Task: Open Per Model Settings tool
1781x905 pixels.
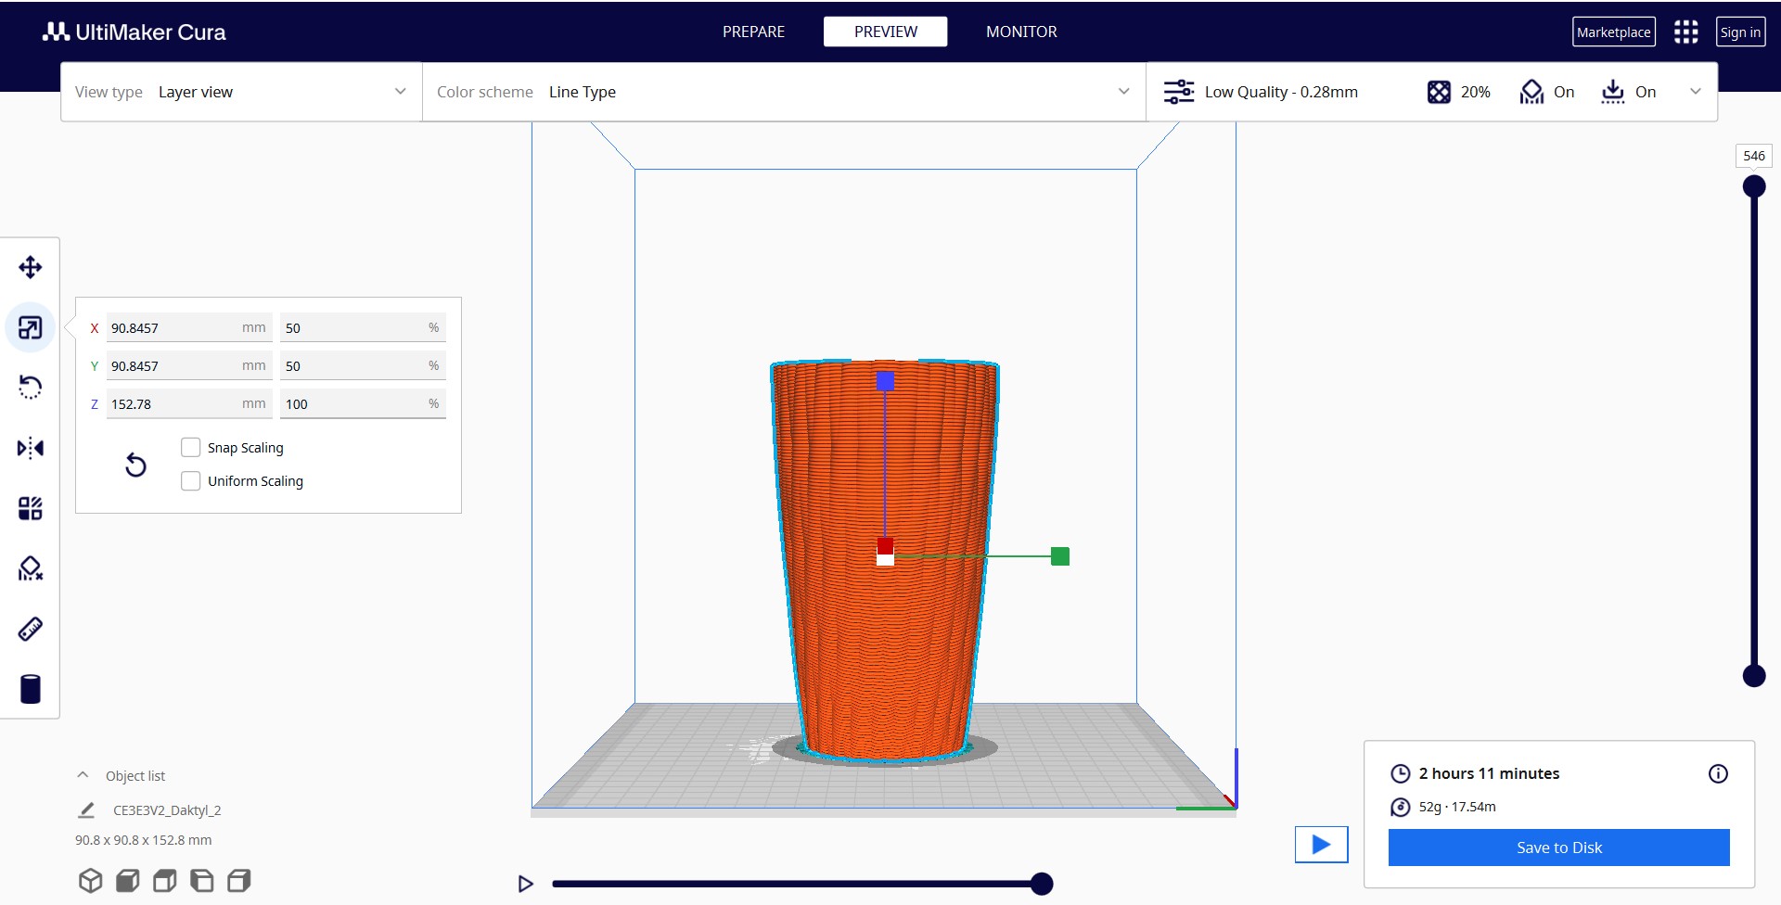Action: point(31,509)
